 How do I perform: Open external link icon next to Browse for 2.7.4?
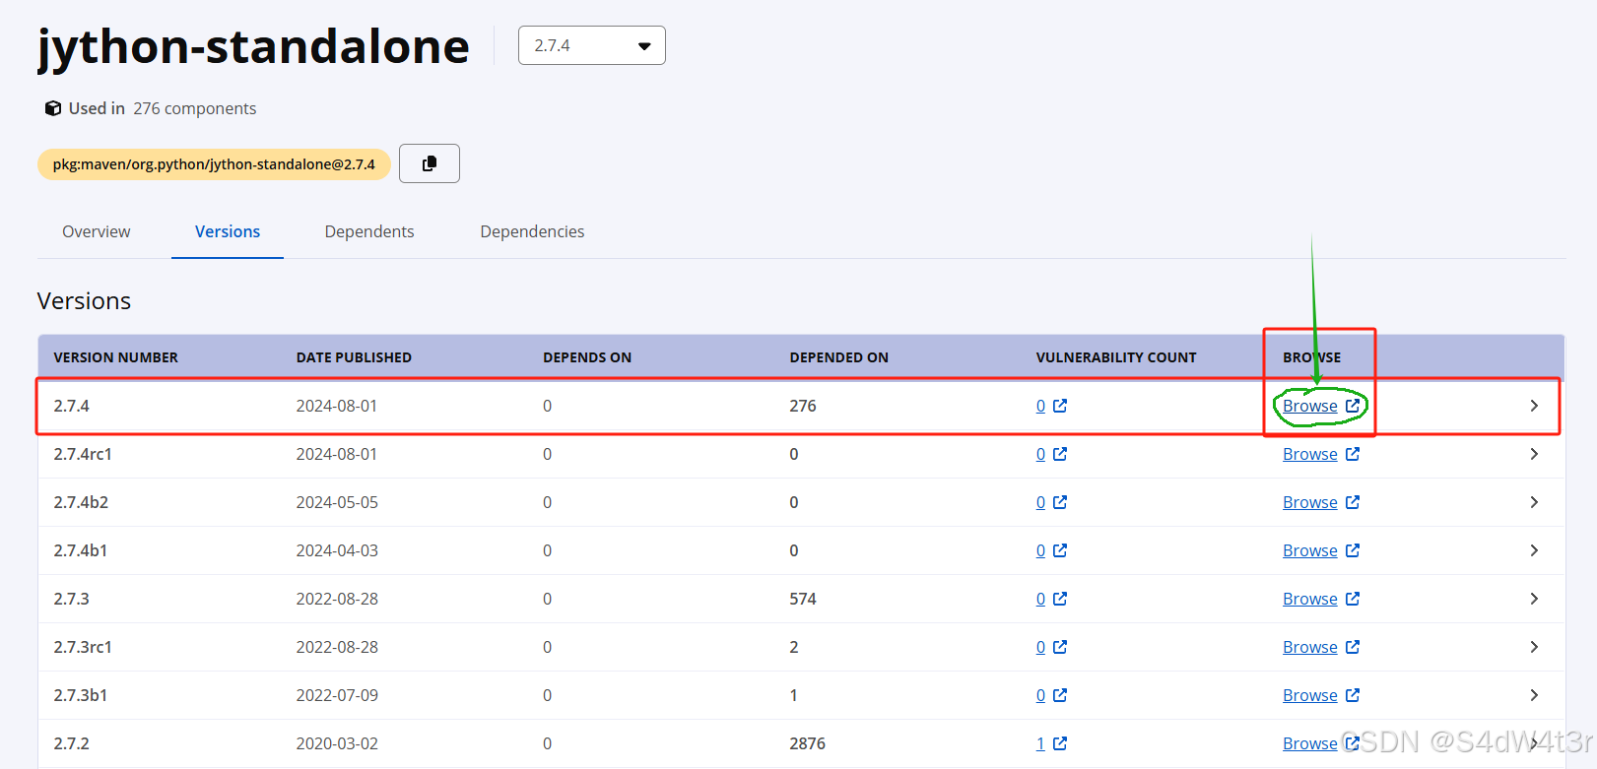tap(1353, 406)
